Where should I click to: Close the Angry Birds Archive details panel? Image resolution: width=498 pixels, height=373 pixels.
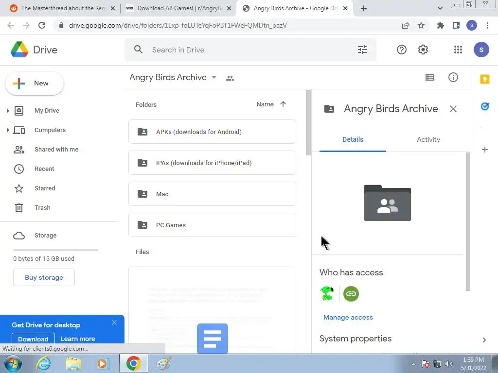[453, 109]
